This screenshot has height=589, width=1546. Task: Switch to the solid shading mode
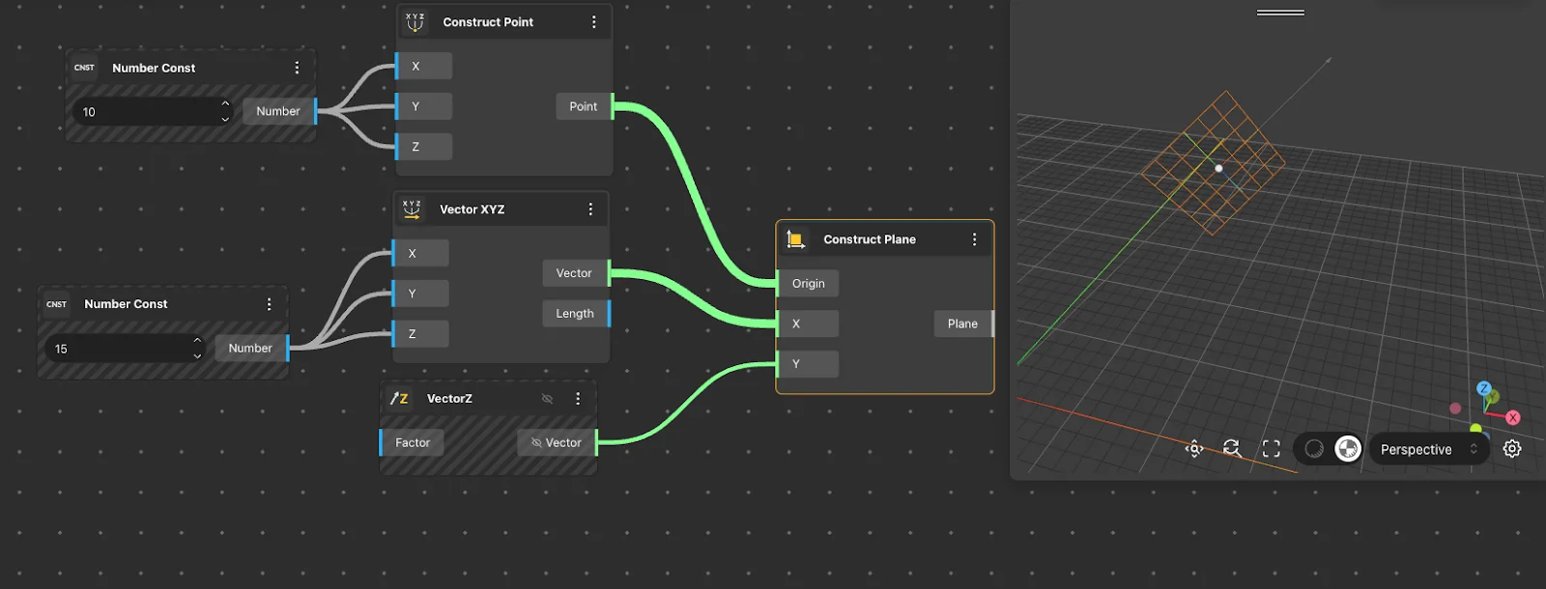click(1314, 449)
